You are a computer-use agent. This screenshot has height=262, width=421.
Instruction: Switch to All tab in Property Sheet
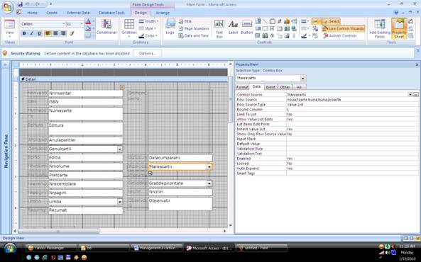tap(299, 87)
